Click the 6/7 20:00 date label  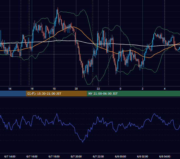pos(76,156)
